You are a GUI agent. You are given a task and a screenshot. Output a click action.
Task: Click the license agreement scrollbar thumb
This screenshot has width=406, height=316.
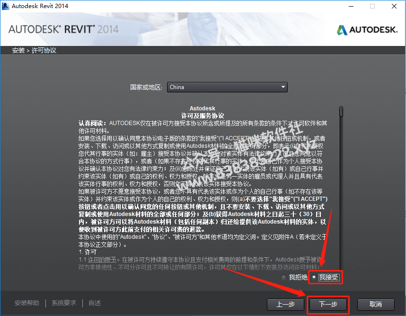pos(341,112)
